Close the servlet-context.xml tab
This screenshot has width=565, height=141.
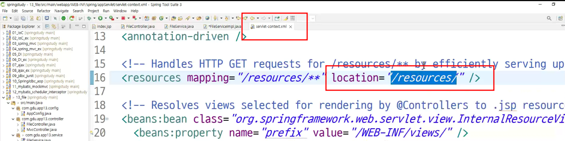point(291,27)
